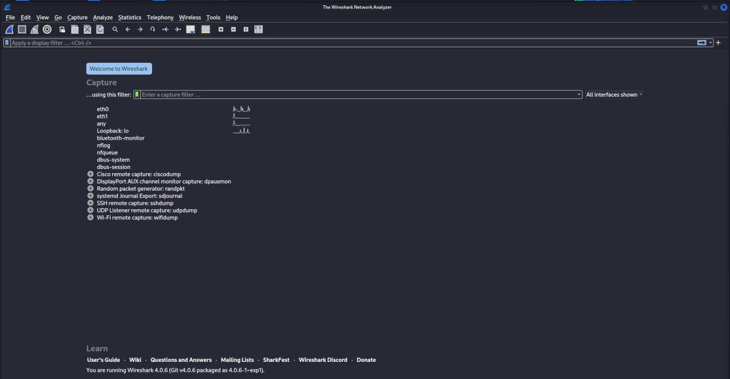The height and width of the screenshot is (379, 730).
Task: Open the capture options gear icon
Action: [x=47, y=29]
